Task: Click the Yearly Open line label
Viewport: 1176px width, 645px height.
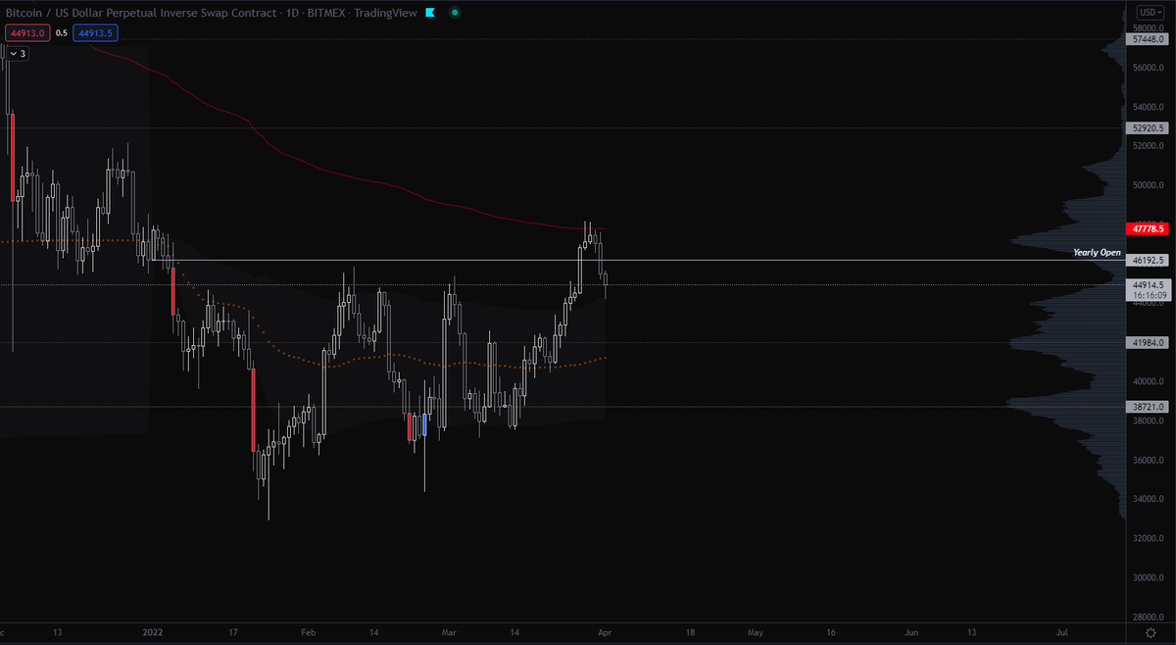Action: (1097, 252)
